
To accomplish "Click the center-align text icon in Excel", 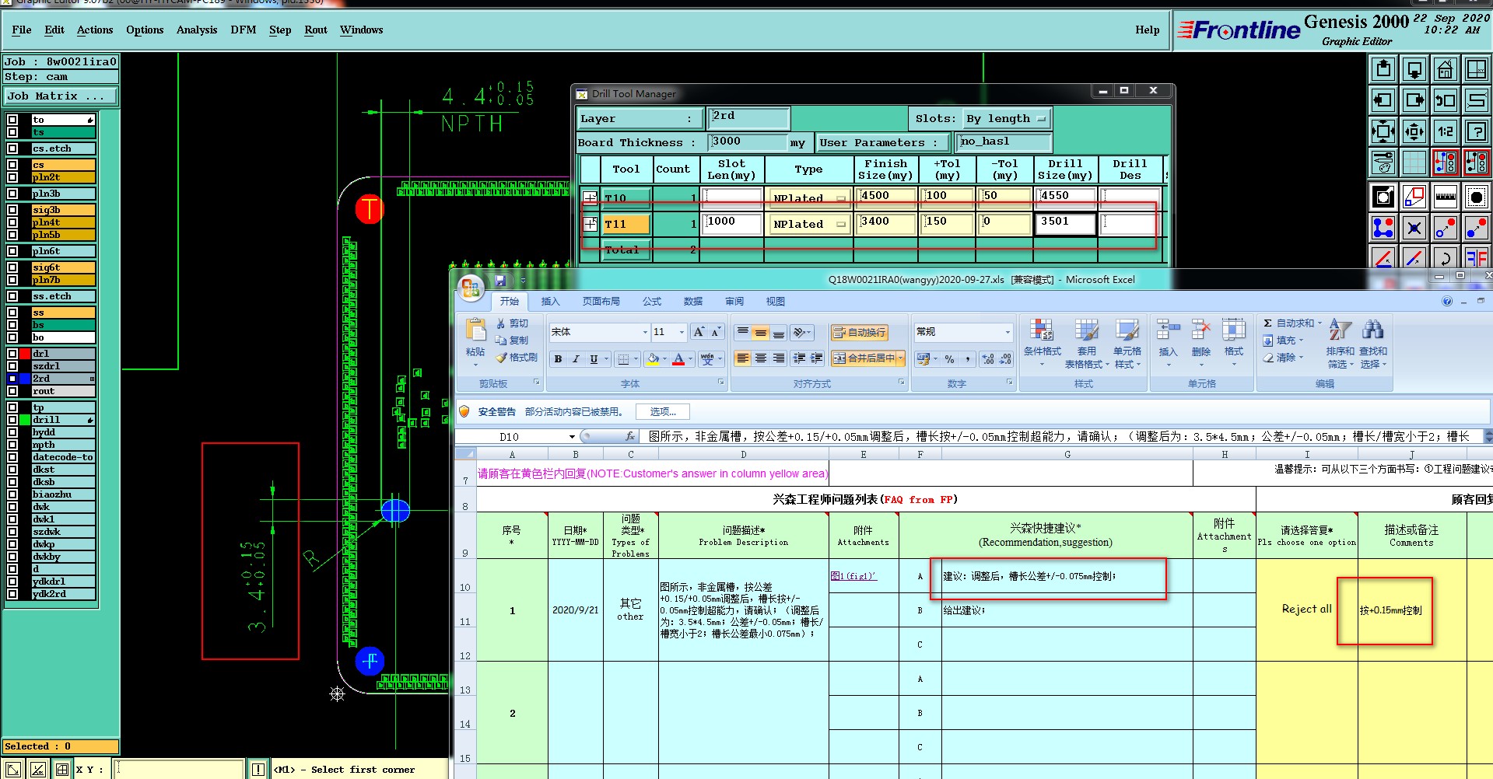I will click(x=761, y=358).
